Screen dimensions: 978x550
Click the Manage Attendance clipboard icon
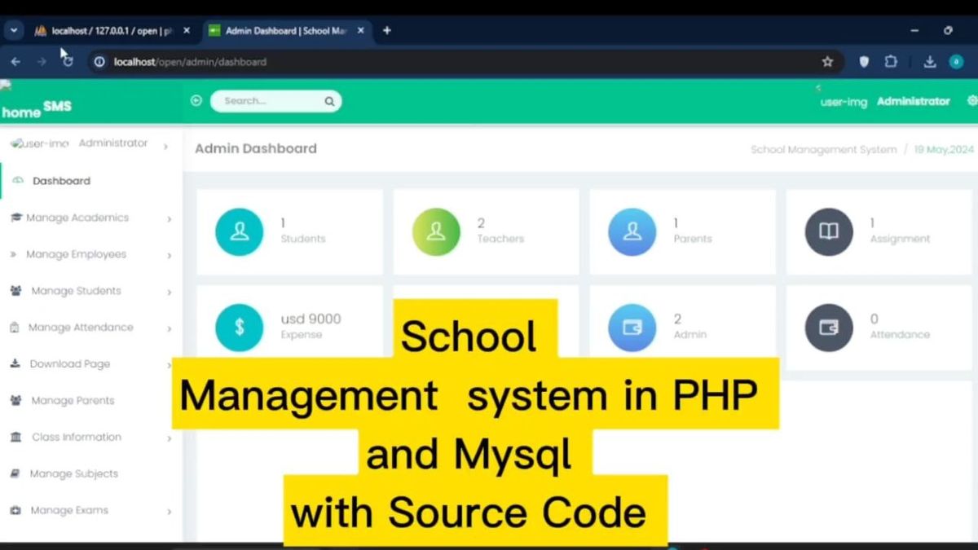15,328
